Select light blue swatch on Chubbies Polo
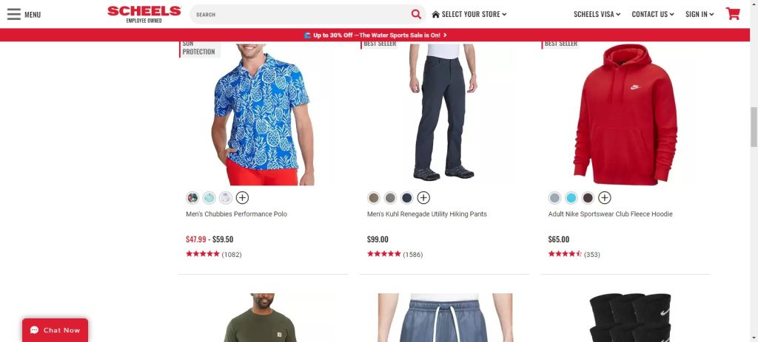 (x=209, y=198)
